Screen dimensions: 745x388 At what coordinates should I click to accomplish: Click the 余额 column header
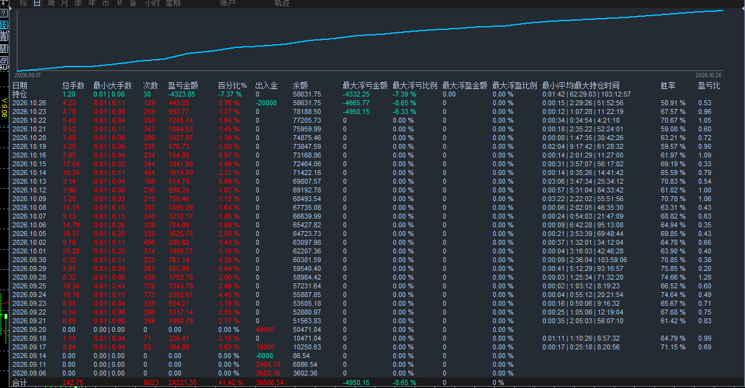(x=300, y=85)
